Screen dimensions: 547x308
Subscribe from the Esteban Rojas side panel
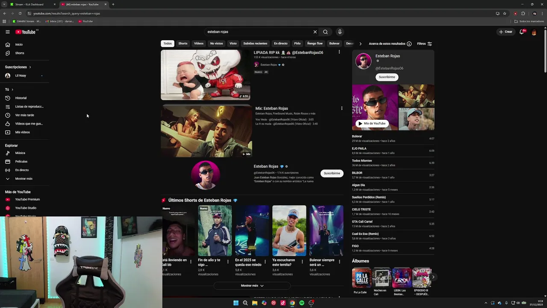[x=387, y=77]
